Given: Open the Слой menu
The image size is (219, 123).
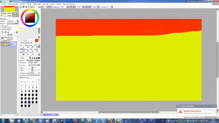Looking at the screenshot, I should coord(29,4).
